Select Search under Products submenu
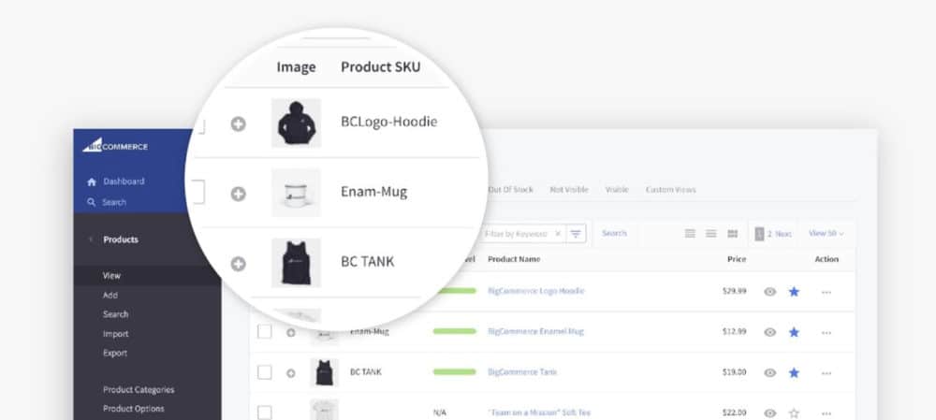The height and width of the screenshot is (420, 936). click(x=115, y=314)
